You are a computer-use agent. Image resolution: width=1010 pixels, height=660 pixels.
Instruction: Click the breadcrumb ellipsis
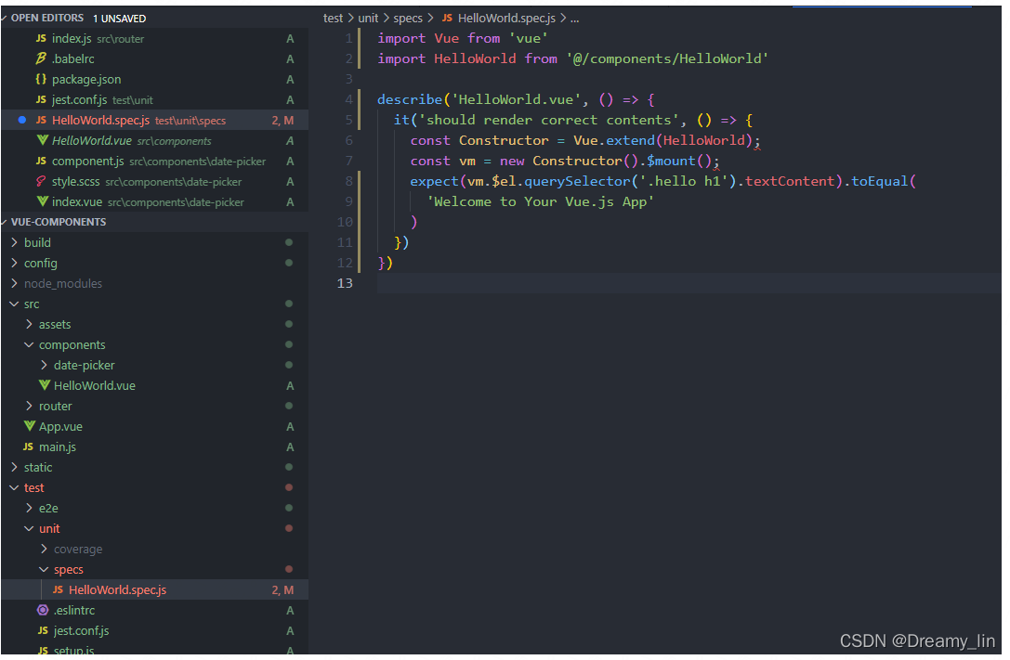point(574,19)
